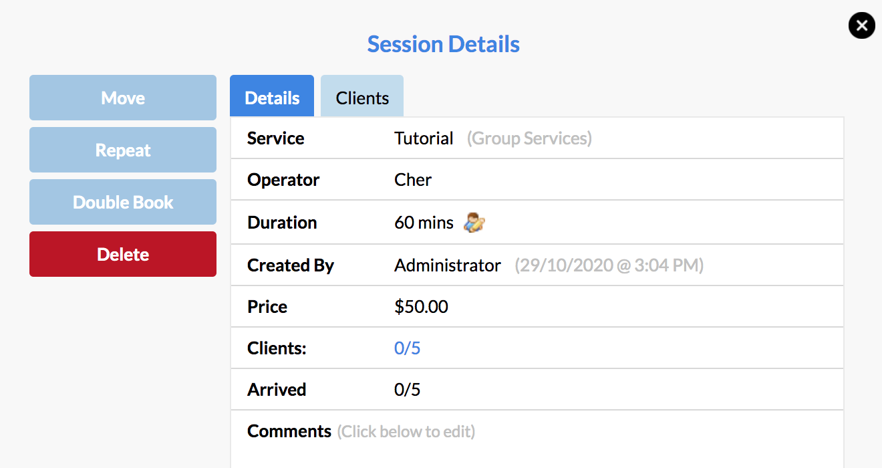Open the Clients tab
This screenshot has width=882, height=468.
(x=362, y=97)
